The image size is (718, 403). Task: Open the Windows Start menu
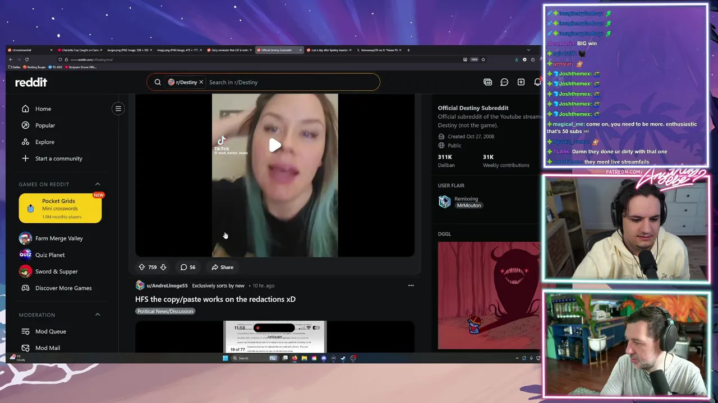coord(225,358)
